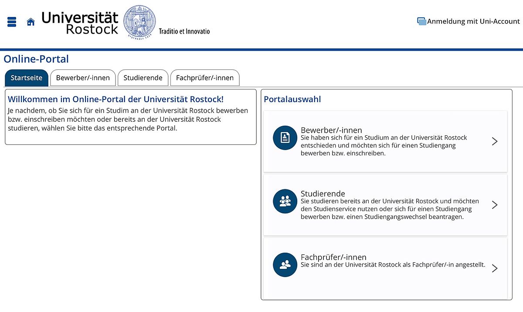Click the Studierende card description text
Image resolution: width=523 pixels, height=312 pixels.
[390, 209]
